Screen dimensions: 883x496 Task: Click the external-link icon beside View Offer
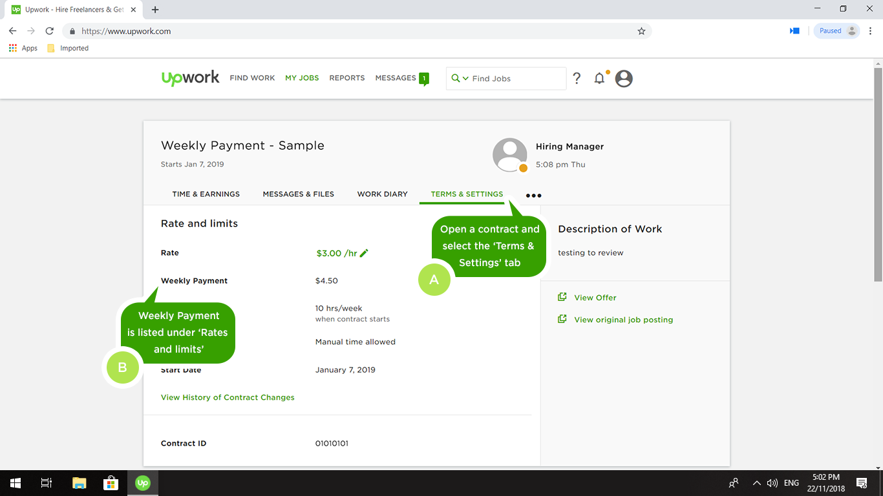click(562, 296)
